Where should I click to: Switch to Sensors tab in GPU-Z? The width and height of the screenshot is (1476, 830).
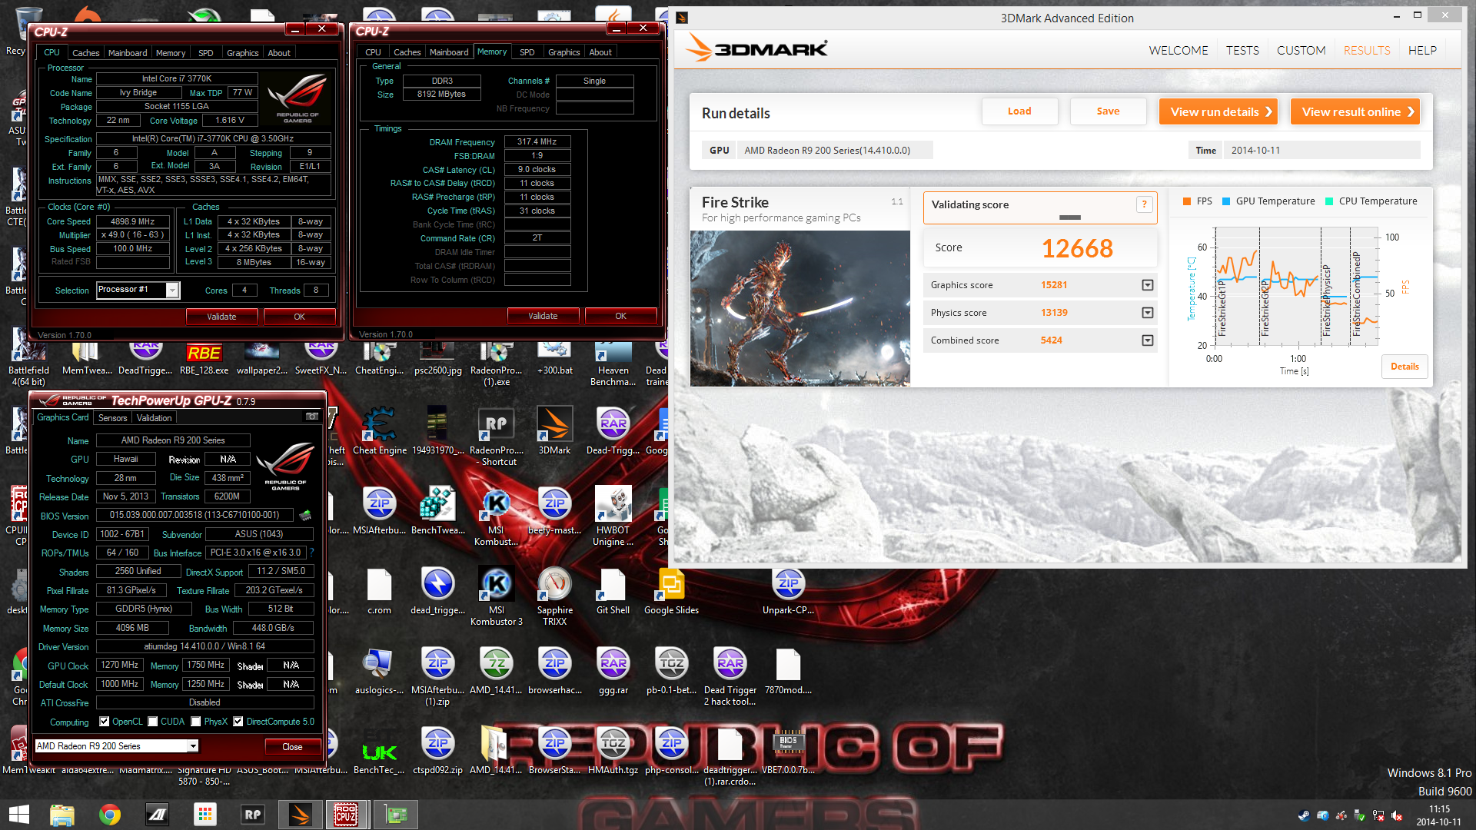[x=112, y=418]
